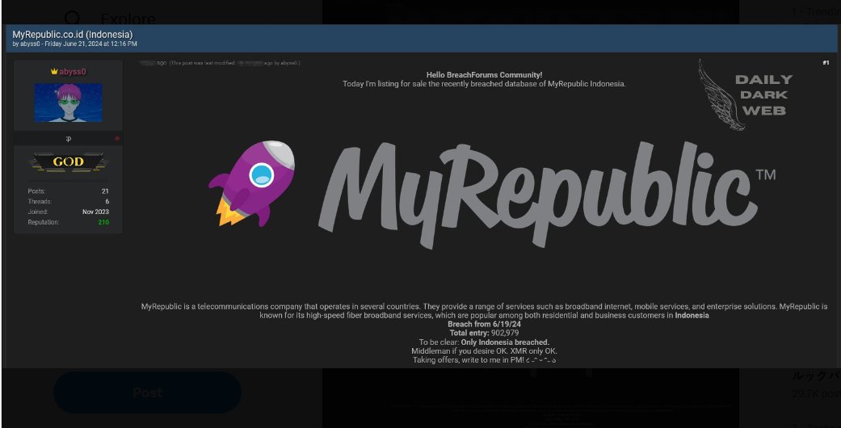
Task: Click the 'by abyss0 - Friday June 21, 2024' byline
Action: point(74,44)
